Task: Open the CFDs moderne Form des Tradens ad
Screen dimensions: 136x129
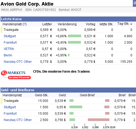Action: tap(61, 72)
